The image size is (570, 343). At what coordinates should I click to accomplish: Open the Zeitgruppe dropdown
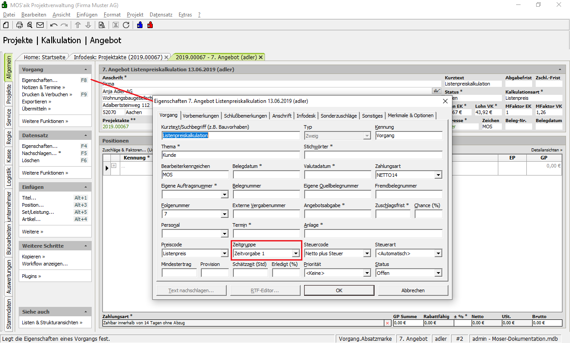(x=295, y=253)
